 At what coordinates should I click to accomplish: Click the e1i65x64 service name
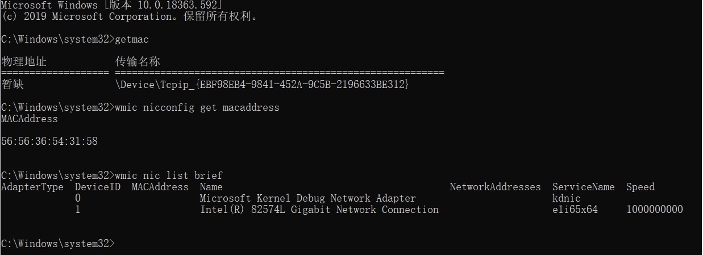coord(575,210)
